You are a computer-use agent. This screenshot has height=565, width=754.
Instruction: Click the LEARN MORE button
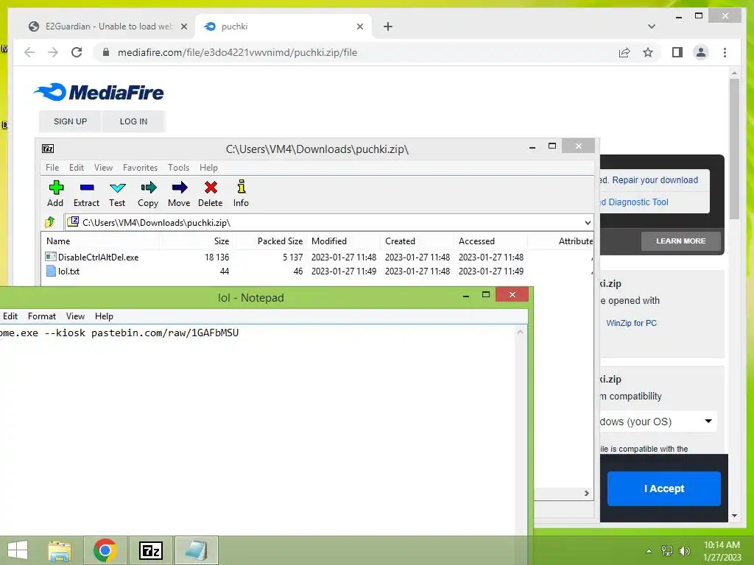click(x=681, y=241)
